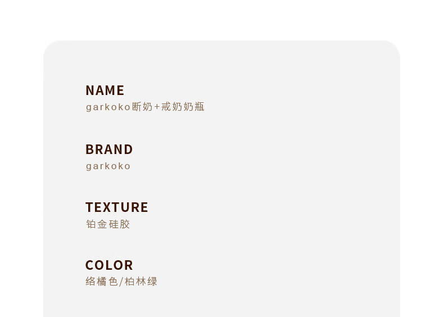Image resolution: width=444 pixels, height=317 pixels.
Task: Click the letter T starting TEXTURE
Action: (89, 207)
